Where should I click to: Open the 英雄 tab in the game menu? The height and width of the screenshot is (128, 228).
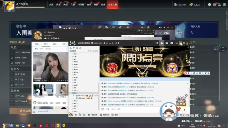click(58, 5)
